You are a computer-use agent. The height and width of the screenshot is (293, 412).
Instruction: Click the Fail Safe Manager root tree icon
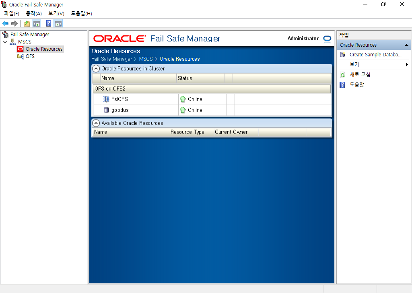pyautogui.click(x=5, y=35)
